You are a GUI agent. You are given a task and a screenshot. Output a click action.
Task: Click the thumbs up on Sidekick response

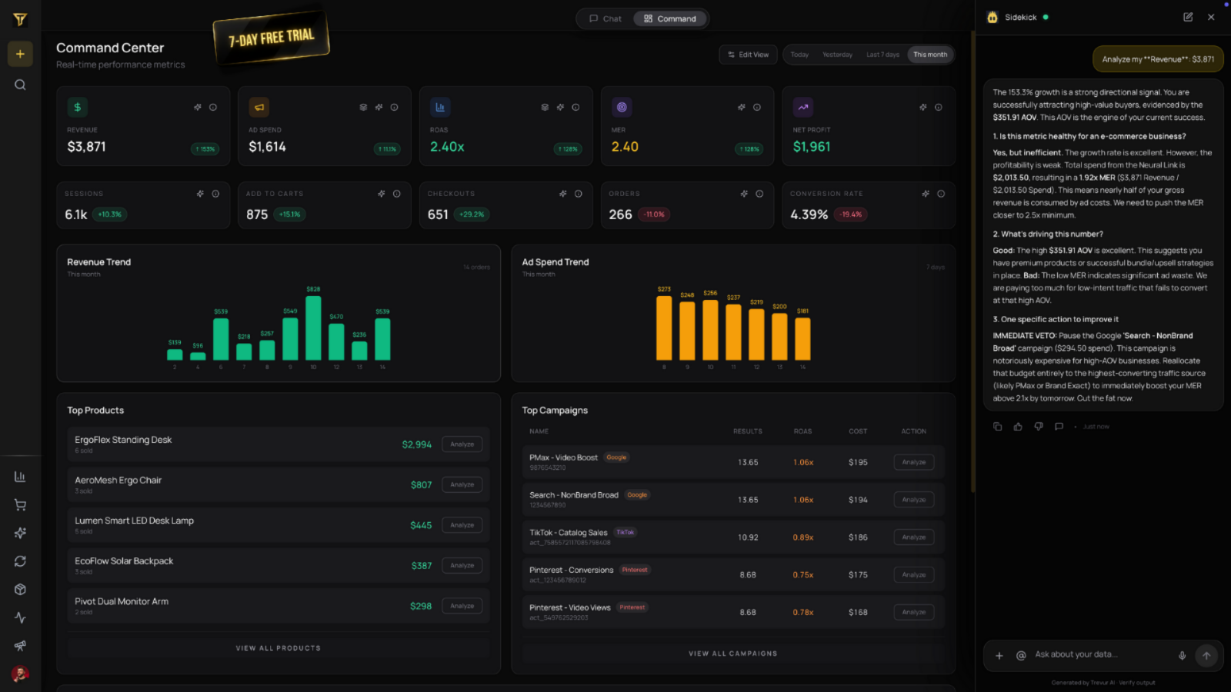click(x=1018, y=427)
